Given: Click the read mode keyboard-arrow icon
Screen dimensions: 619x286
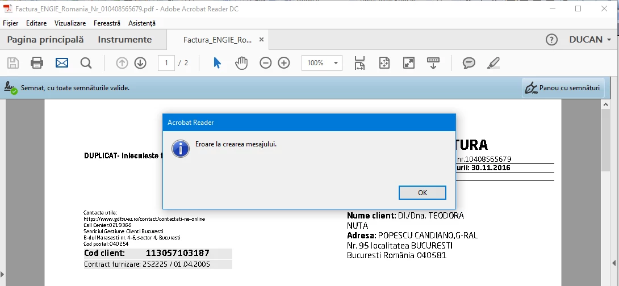Looking at the screenshot, I should click(x=433, y=63).
